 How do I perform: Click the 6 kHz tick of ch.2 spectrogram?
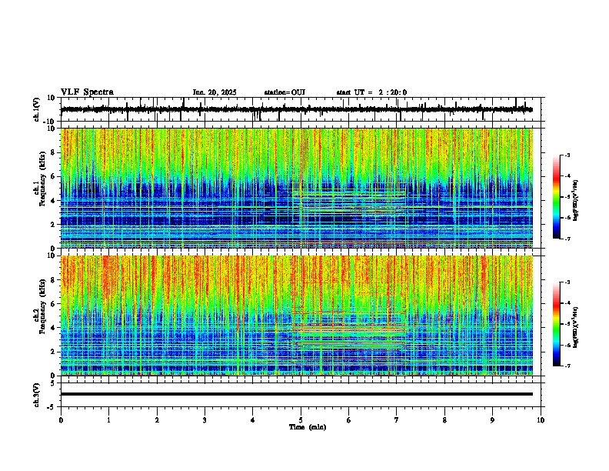pyautogui.click(x=54, y=304)
